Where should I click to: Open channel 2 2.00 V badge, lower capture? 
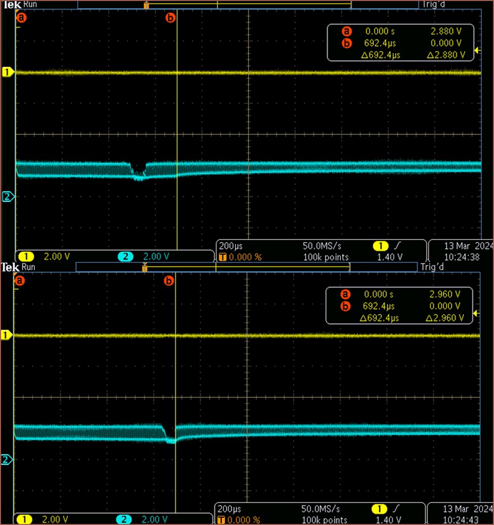click(145, 519)
